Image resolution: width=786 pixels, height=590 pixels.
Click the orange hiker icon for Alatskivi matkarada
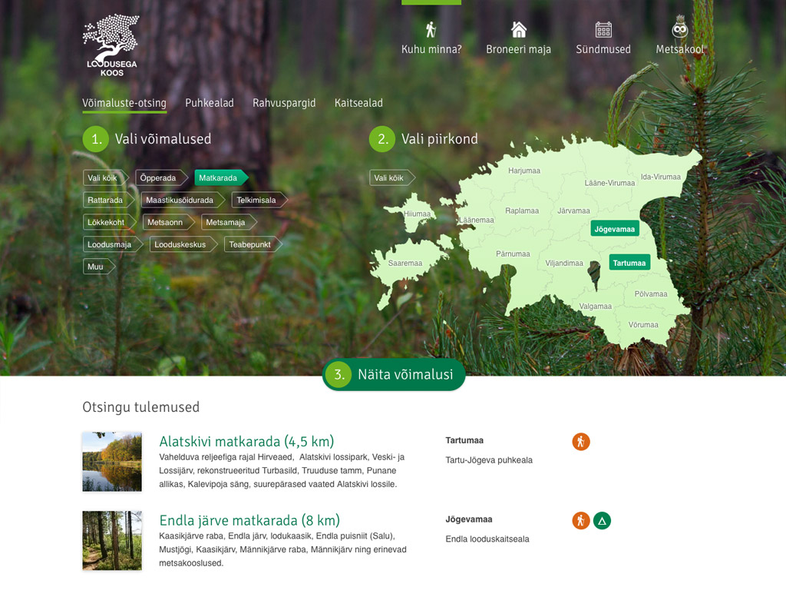[x=581, y=442]
